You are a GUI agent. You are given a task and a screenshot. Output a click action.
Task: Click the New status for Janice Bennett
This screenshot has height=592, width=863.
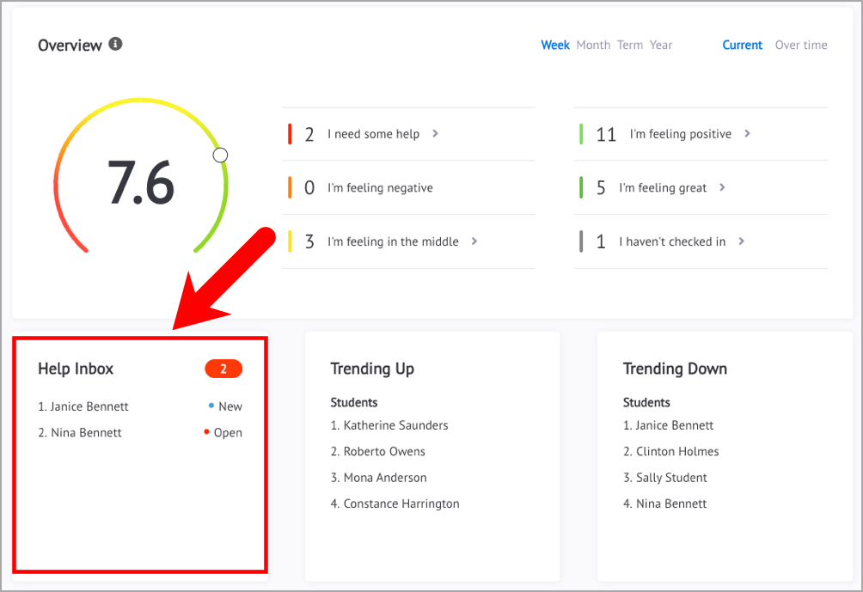click(x=226, y=406)
